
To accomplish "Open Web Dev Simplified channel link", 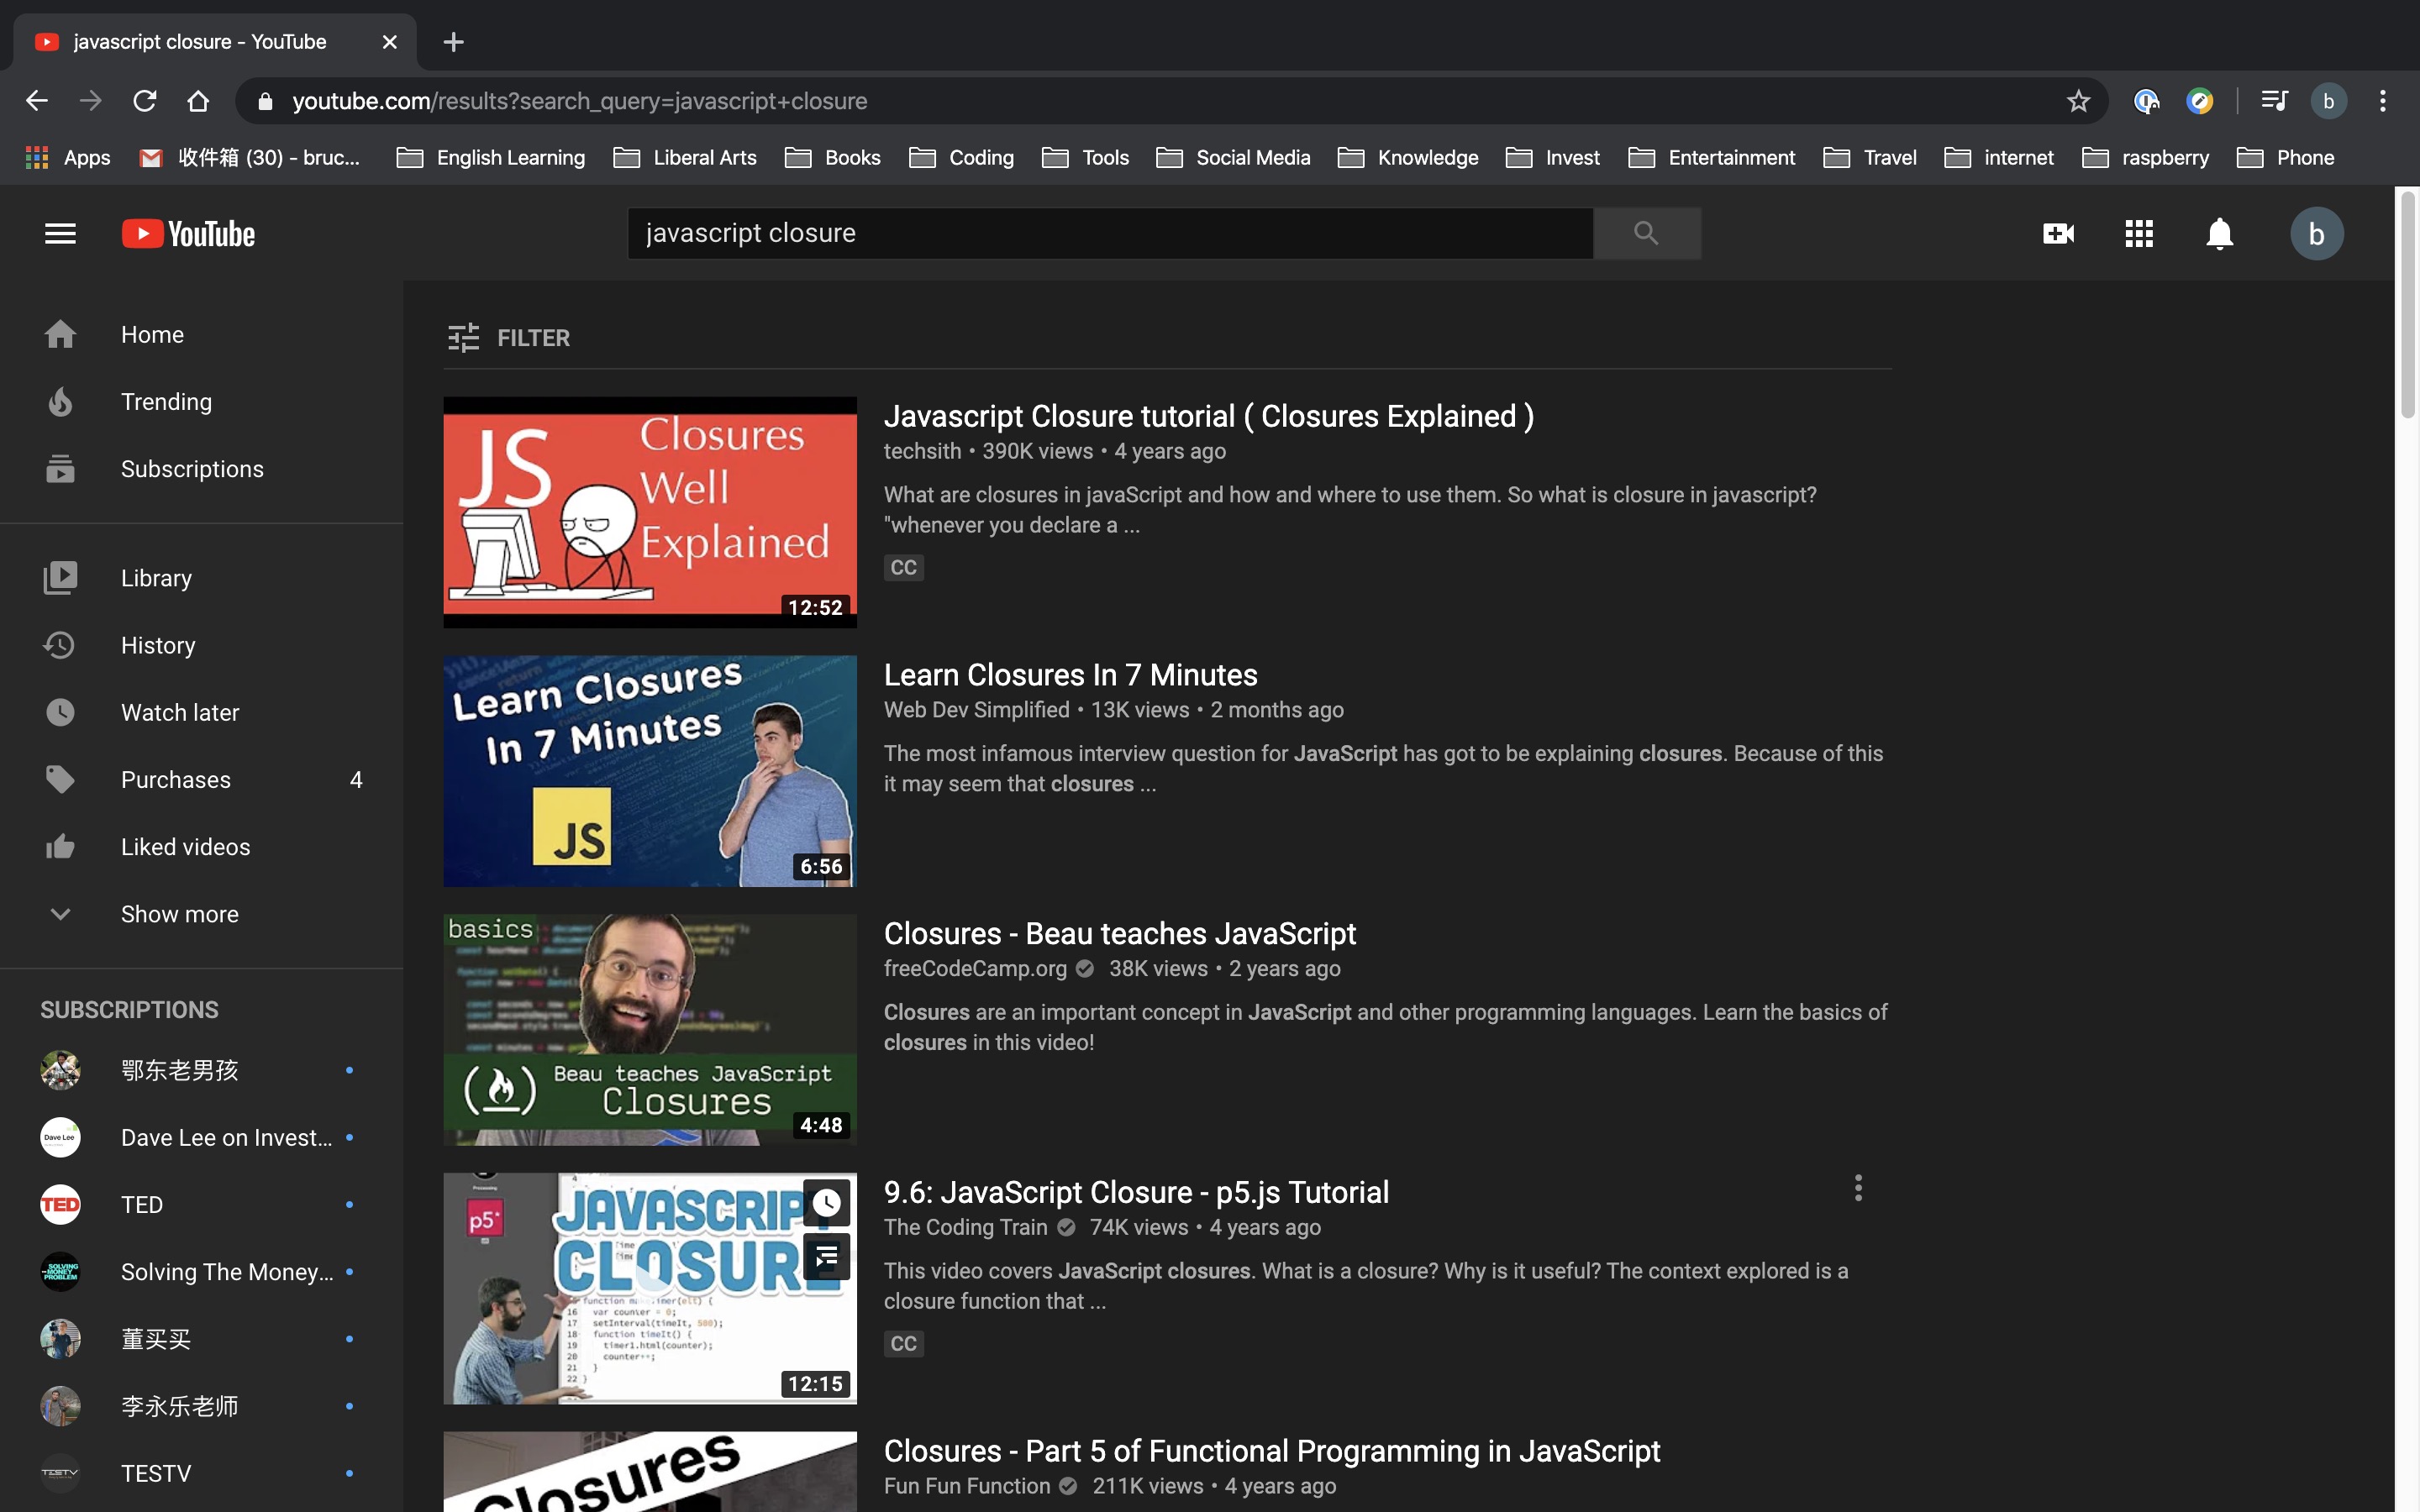I will pyautogui.click(x=976, y=710).
